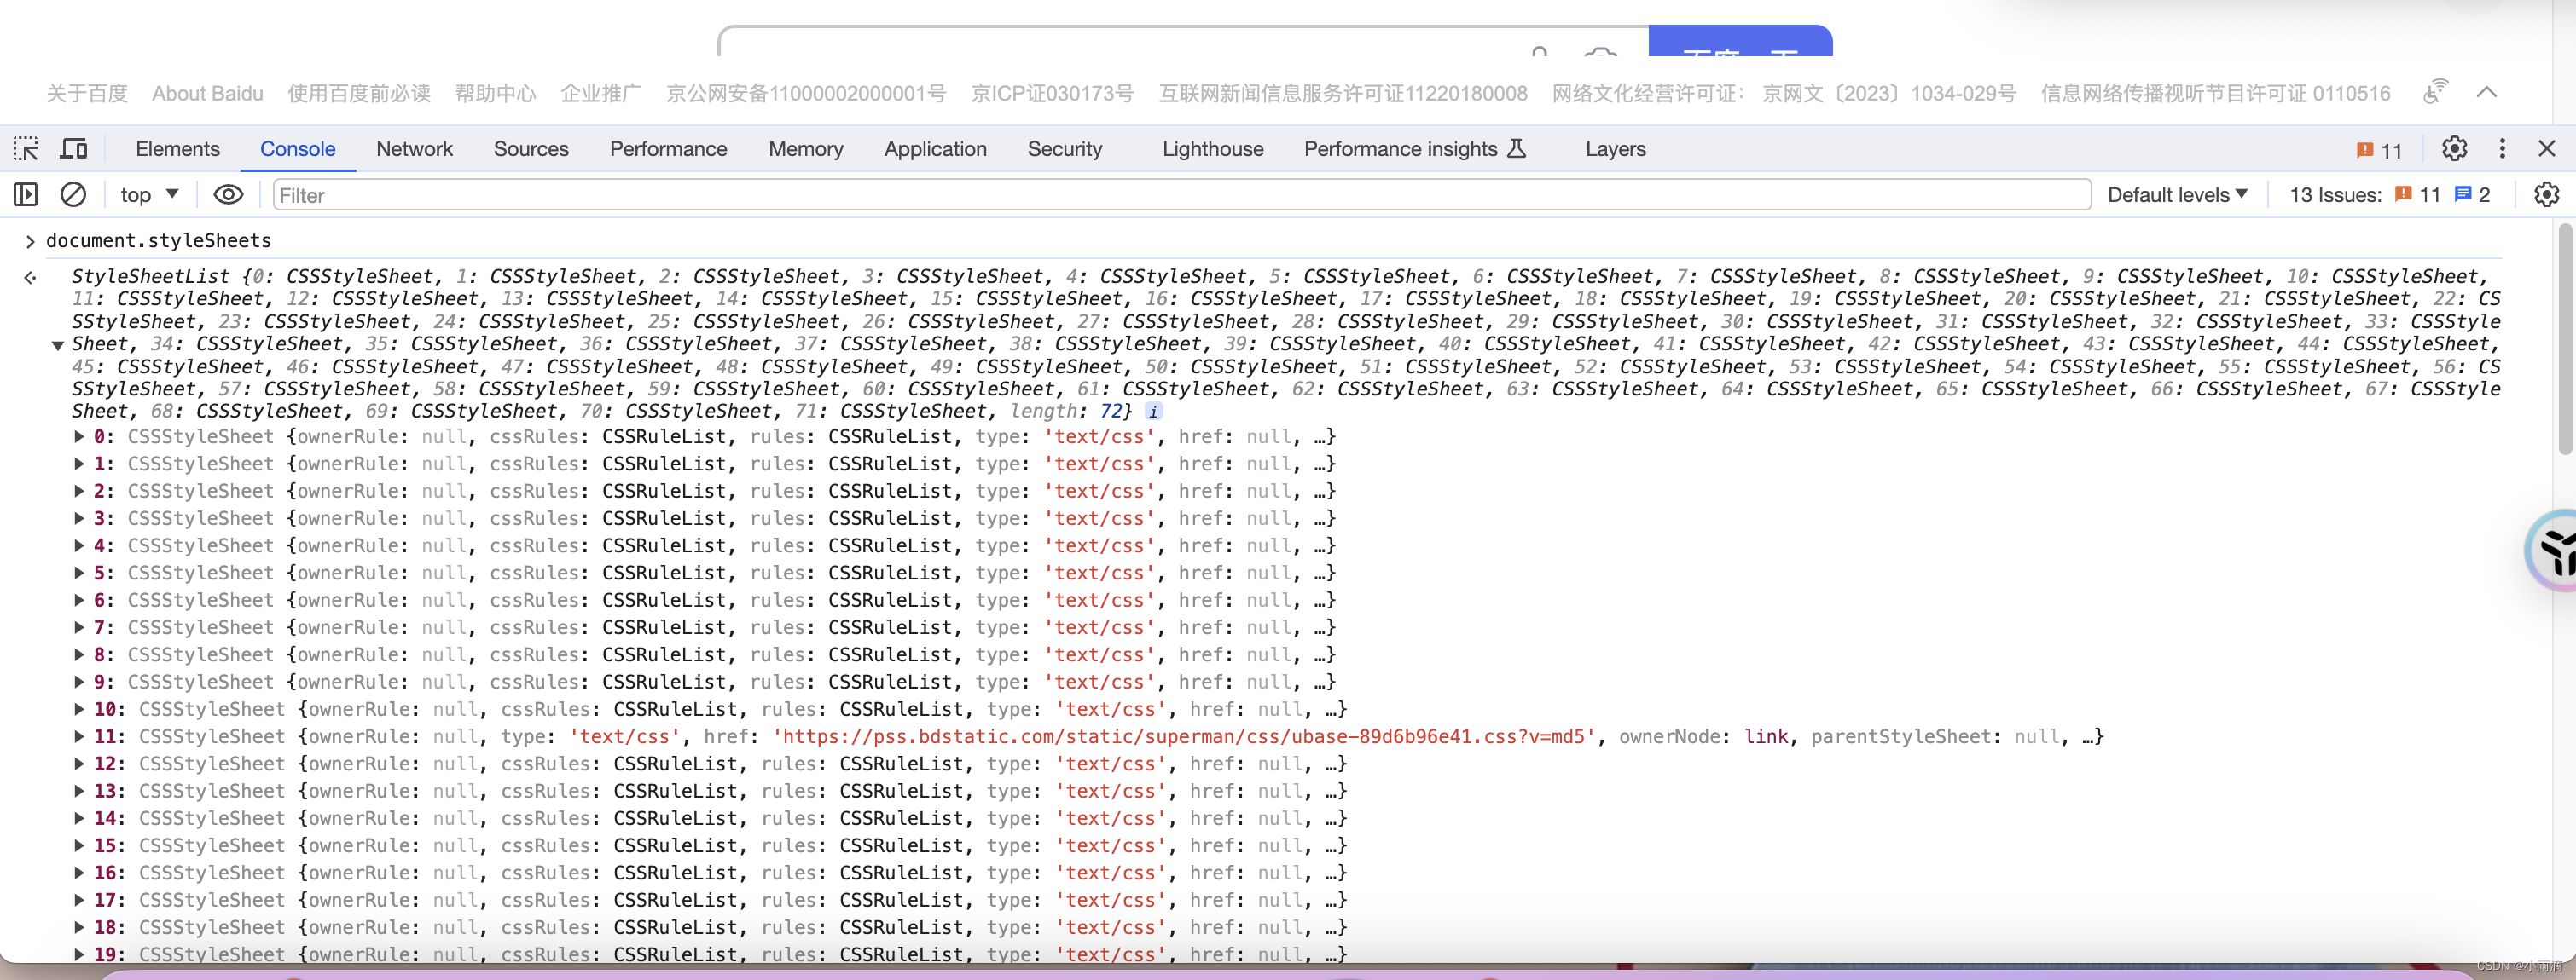Open the 京公网安备11000002000001号 link
Image resolution: width=2576 pixels, height=980 pixels.
806,93
